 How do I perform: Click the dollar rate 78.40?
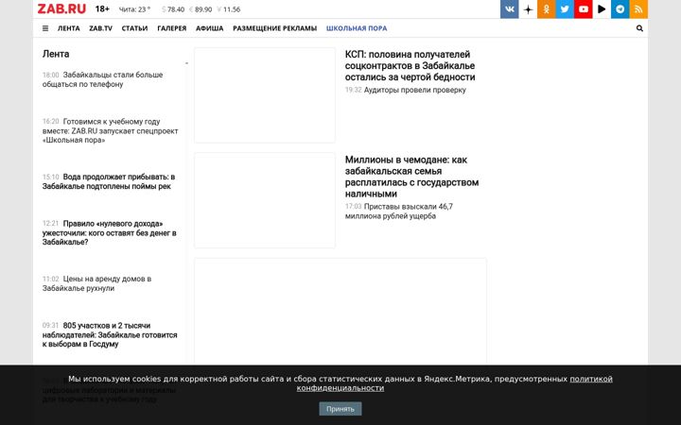pyautogui.click(x=173, y=9)
